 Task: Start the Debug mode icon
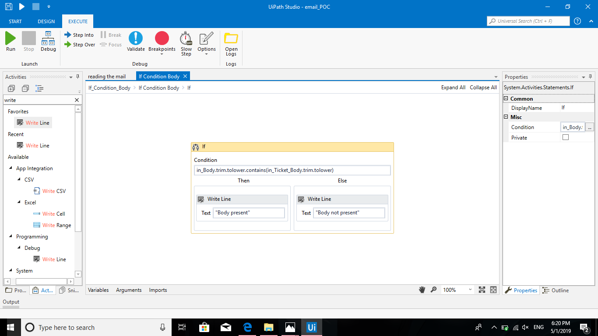click(48, 38)
